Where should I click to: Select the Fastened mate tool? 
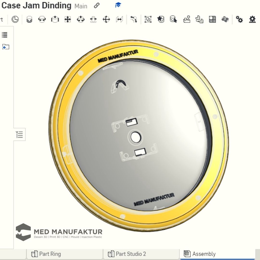click(29, 19)
